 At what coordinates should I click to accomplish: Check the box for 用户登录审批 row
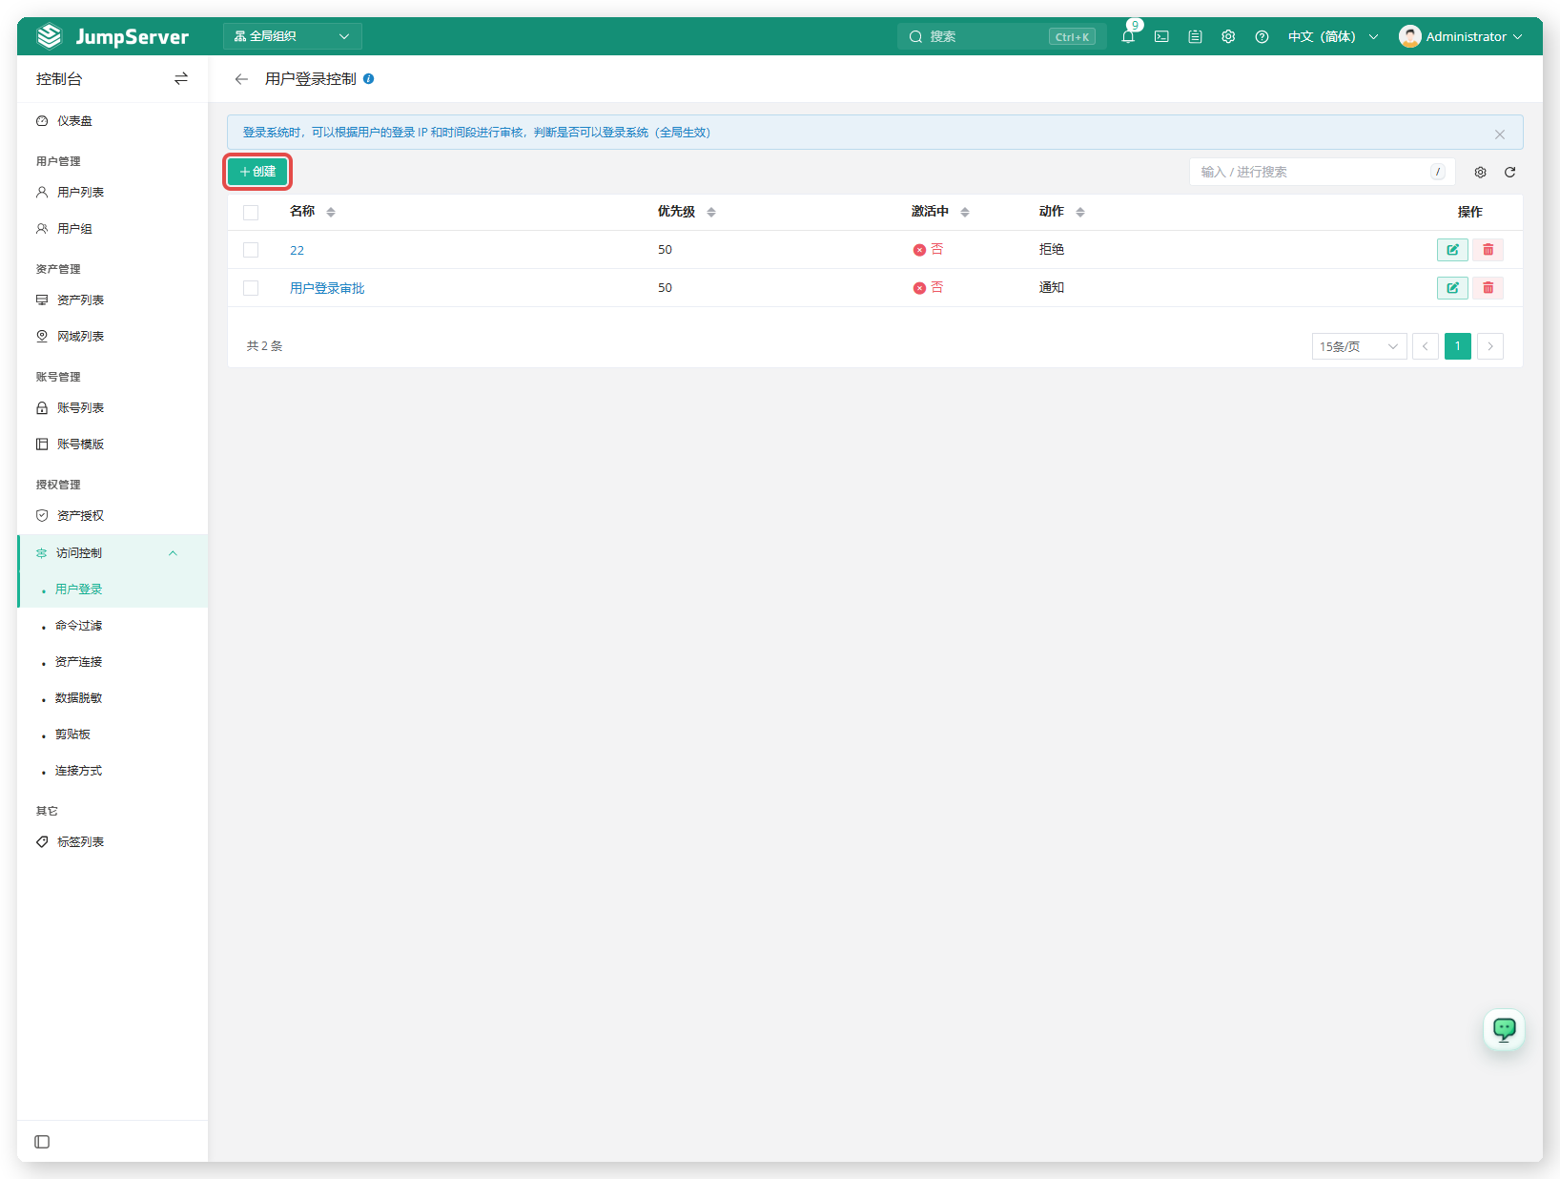(251, 288)
